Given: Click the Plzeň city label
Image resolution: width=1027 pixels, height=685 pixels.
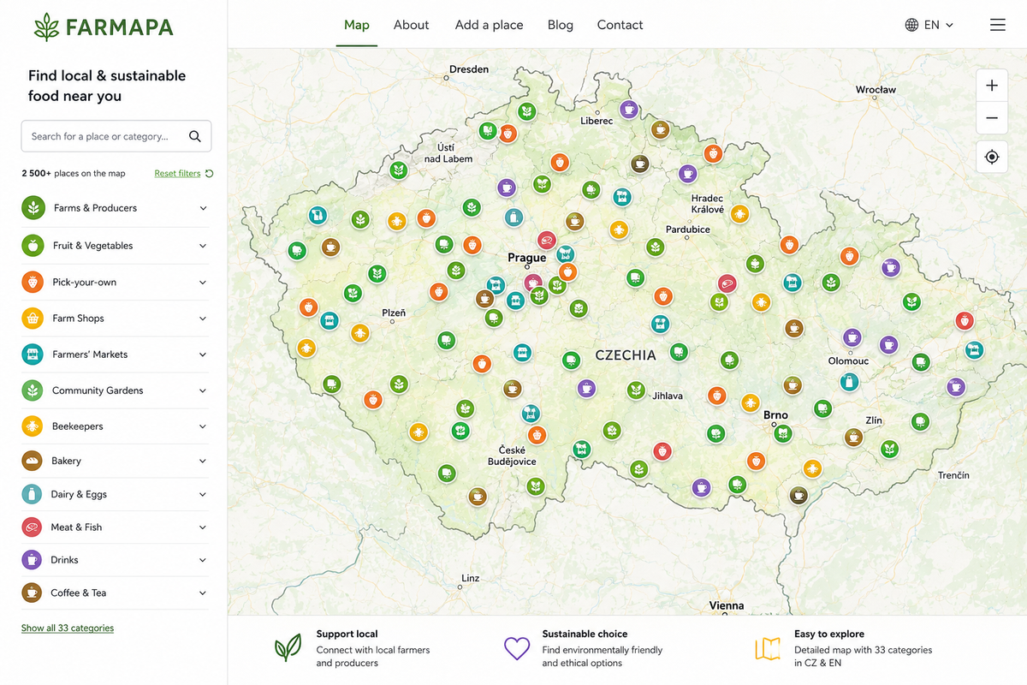Looking at the screenshot, I should point(394,313).
